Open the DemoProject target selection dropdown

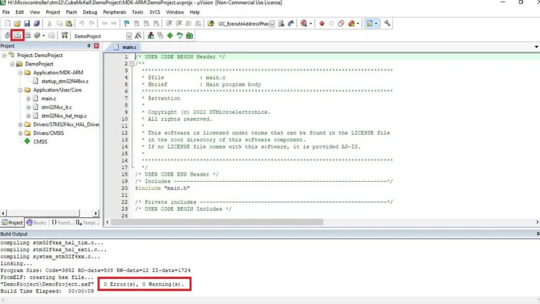tap(129, 36)
